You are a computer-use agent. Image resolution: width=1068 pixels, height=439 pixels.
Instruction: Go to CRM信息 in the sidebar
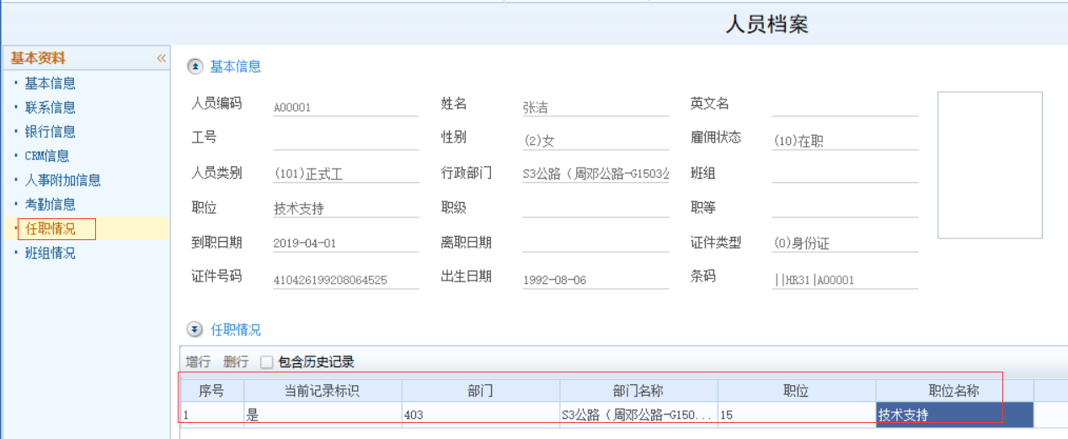click(46, 156)
